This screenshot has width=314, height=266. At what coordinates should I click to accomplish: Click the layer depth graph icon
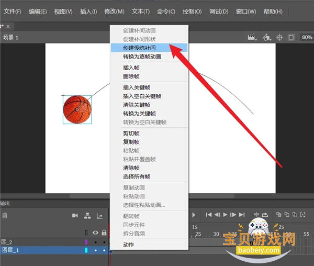coord(99,216)
